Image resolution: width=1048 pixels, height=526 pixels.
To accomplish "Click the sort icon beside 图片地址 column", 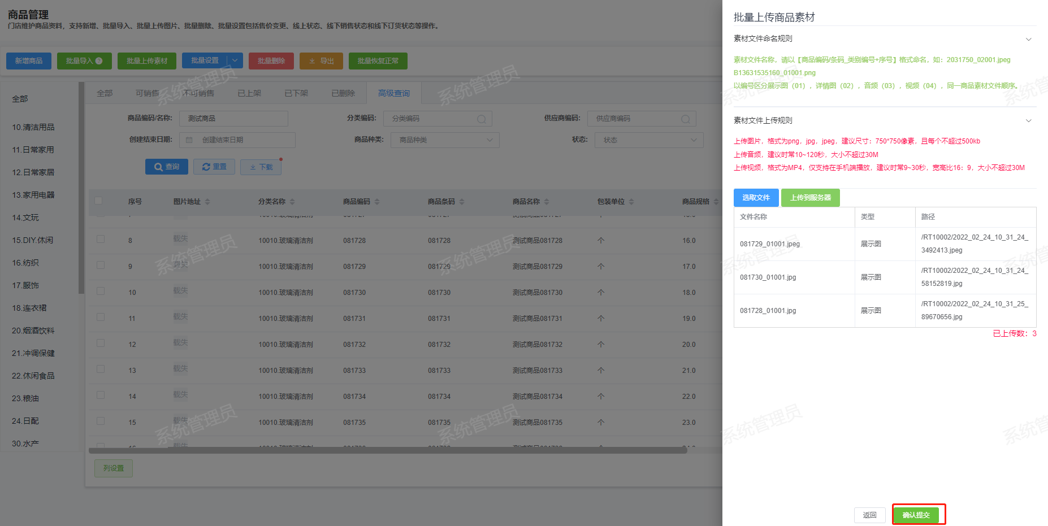I will [207, 202].
